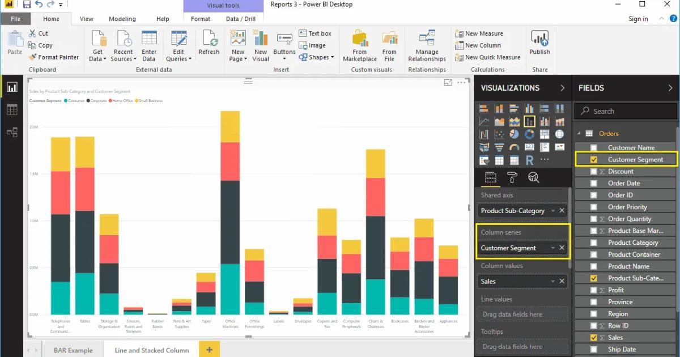Select the funnel chart visual icon
The image size is (680, 357).
coord(500,147)
